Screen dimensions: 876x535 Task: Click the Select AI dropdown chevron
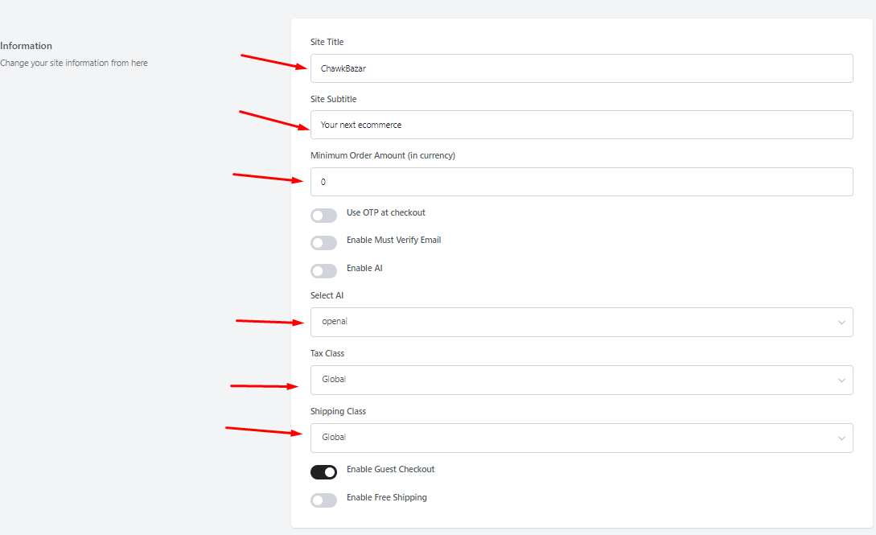coord(842,322)
